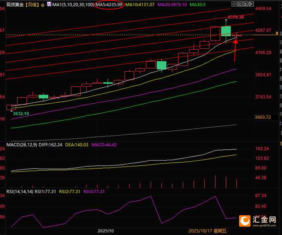Click the DEA:140.03 reading
Screen dimensions: 282x235
[x=77, y=144]
